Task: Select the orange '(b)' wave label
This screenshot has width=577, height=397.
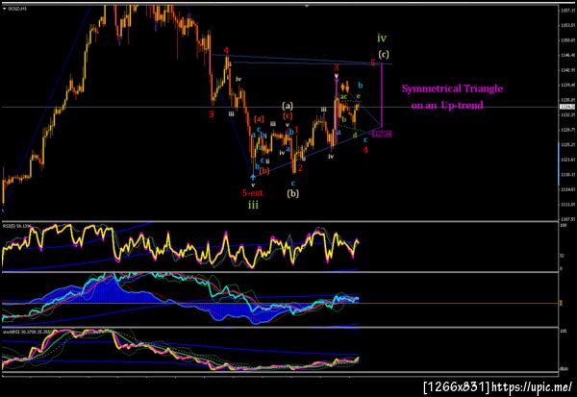Action: coord(264,171)
